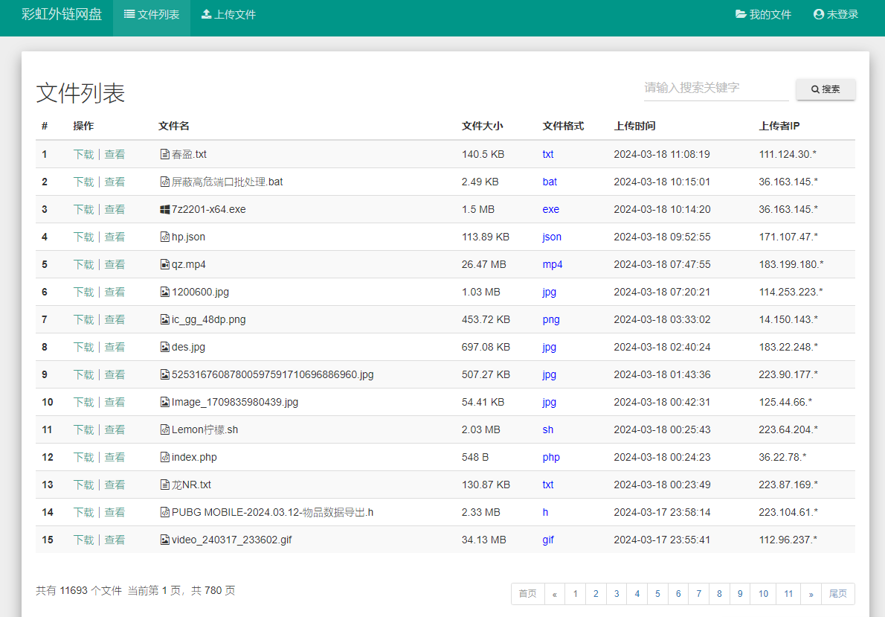The width and height of the screenshot is (885, 617).
Task: Click the magnifier icon in the 搜索 button
Action: click(815, 89)
